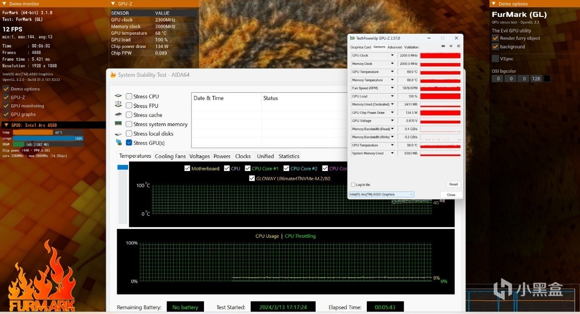Enable VSync in Demo options
Viewport: 580px width, 314px height.
click(495, 58)
